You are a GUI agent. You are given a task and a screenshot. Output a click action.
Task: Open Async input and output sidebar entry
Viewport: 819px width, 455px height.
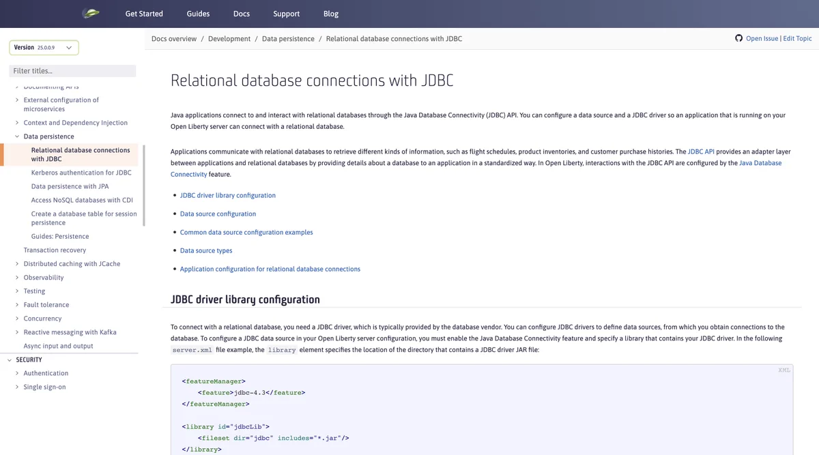[58, 346]
